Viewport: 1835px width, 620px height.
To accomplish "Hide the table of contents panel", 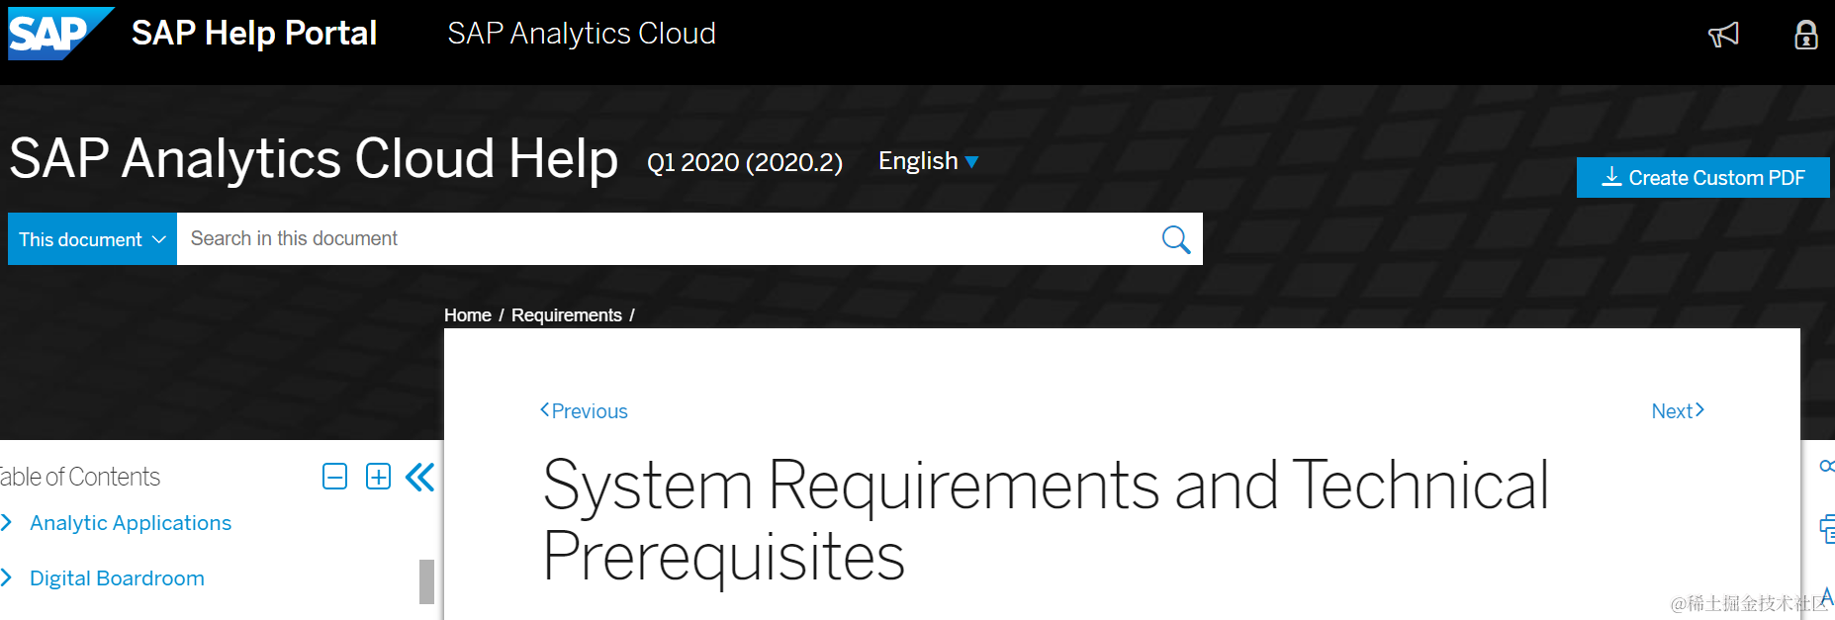I will coord(420,477).
